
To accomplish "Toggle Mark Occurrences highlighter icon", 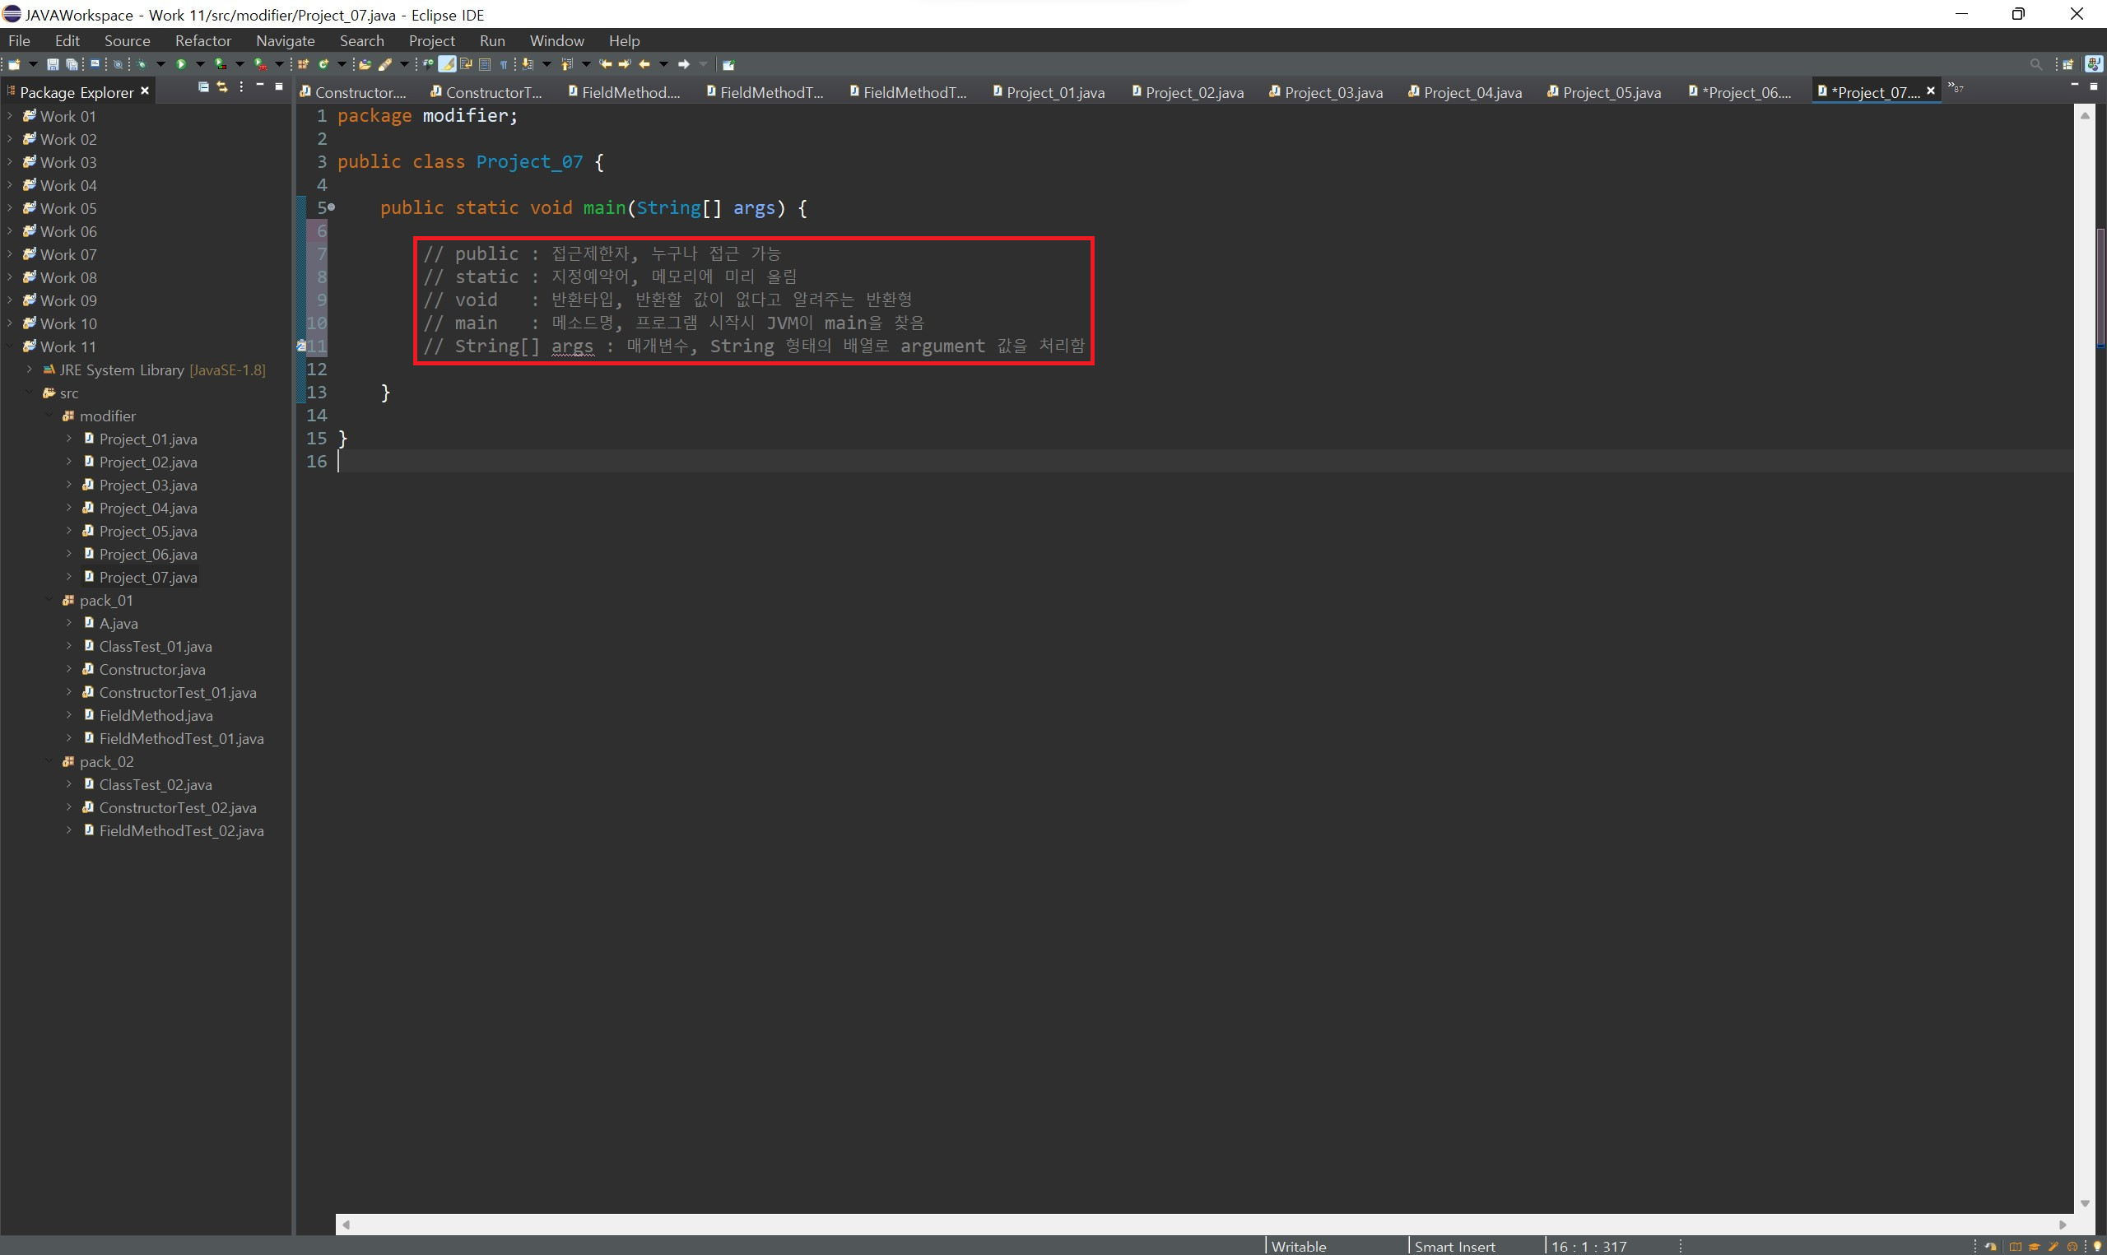I will (x=446, y=64).
